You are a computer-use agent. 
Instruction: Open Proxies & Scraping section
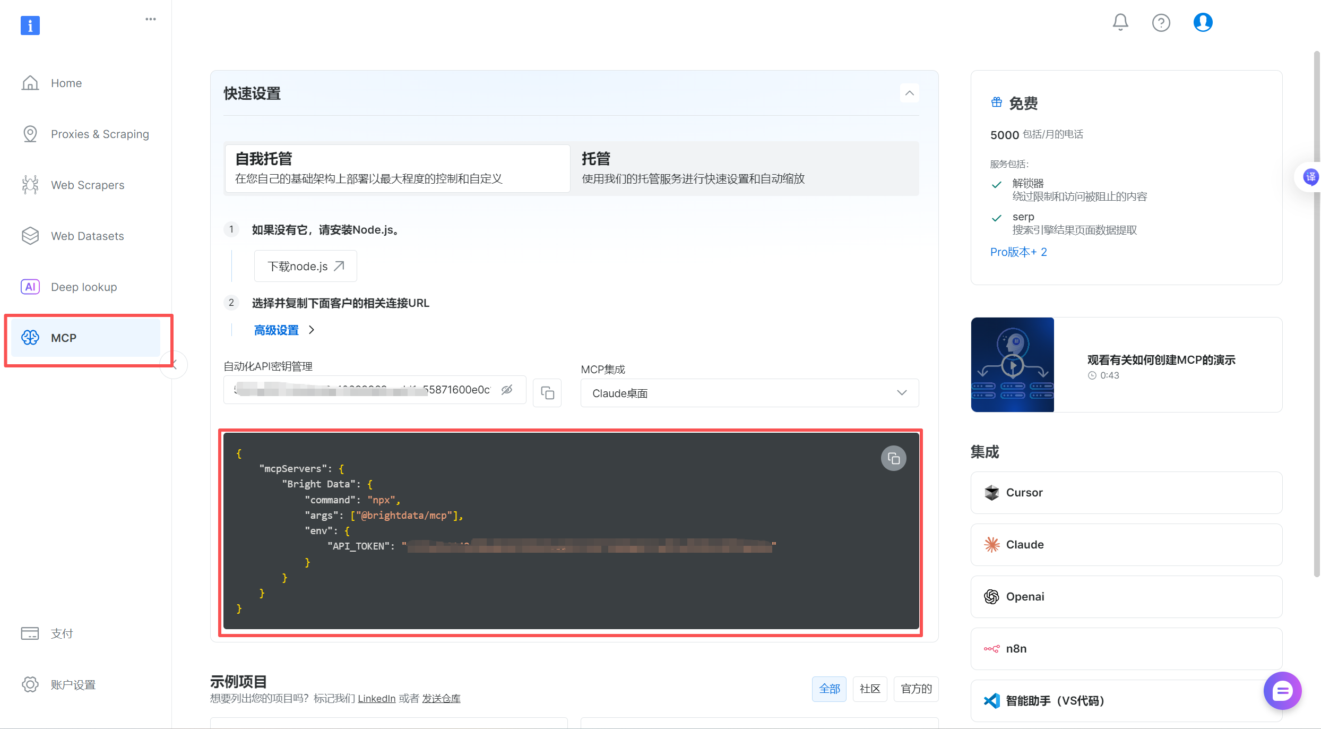point(86,134)
